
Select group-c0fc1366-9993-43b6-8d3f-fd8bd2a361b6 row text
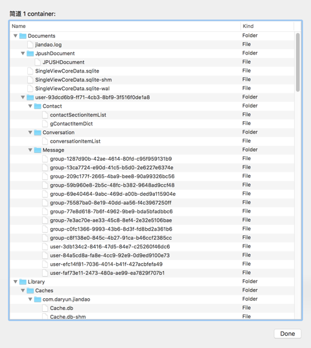111,229
